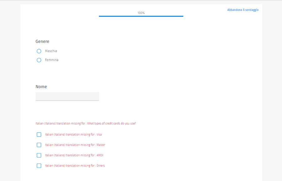The image size is (282, 181).
Task: Click the Maschia option label text
Action: (51, 51)
